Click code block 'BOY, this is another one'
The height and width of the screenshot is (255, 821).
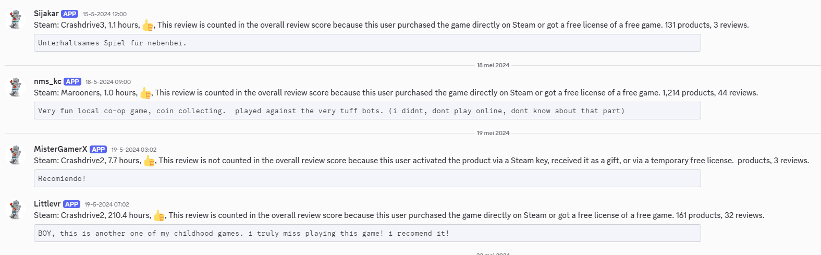click(367, 233)
